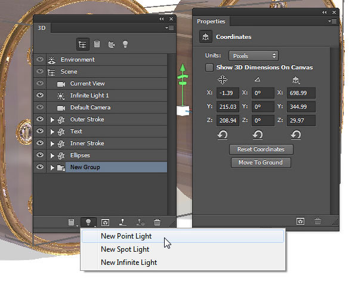Choose New Spot Light from menu
358x287 pixels.
pos(125,249)
